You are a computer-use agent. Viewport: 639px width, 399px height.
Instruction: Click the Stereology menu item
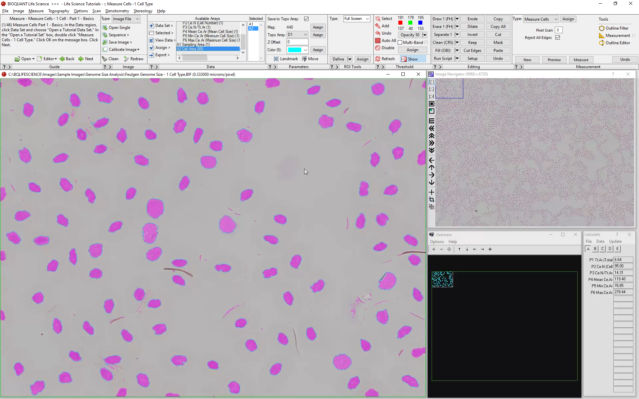tap(143, 11)
